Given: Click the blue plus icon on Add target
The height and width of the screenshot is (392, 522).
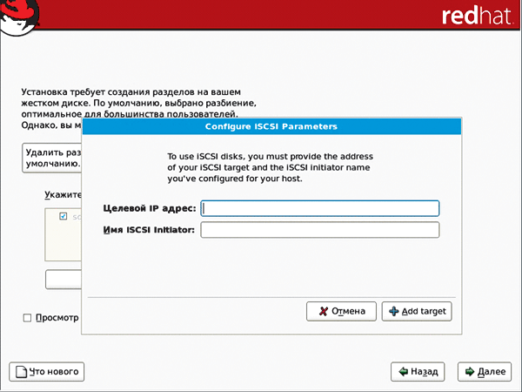Looking at the screenshot, I should (x=394, y=311).
